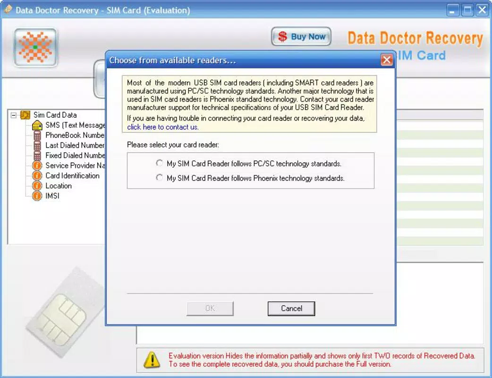Click the Last Dialed Number icon
Image resolution: width=492 pixels, height=378 pixels.
(37, 146)
